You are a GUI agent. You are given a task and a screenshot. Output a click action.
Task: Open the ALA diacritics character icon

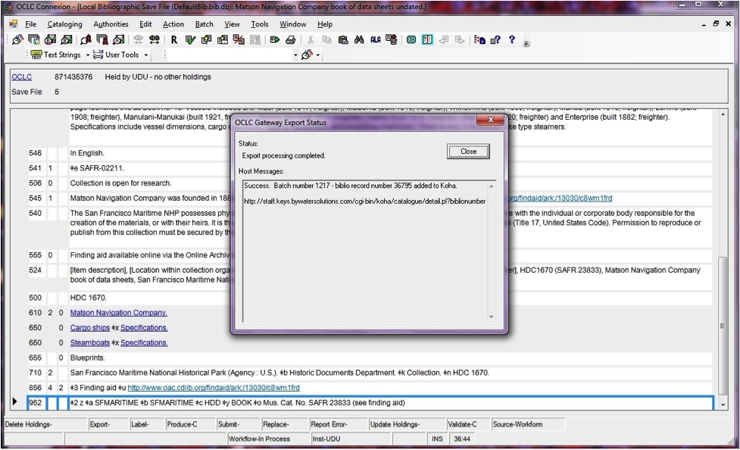376,39
